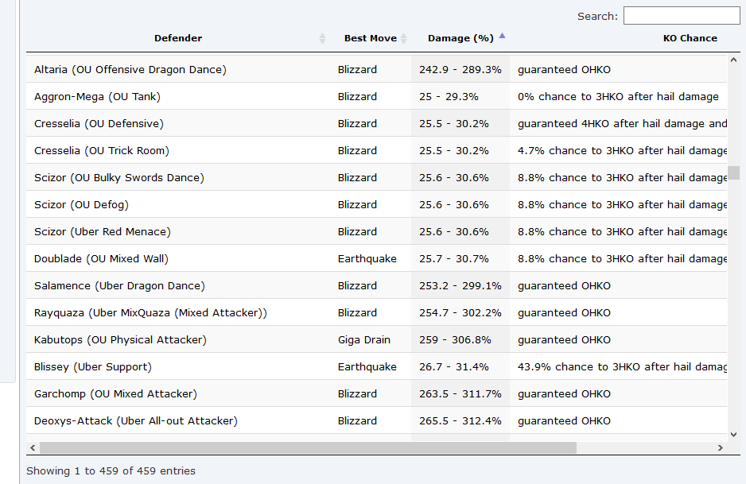
Task: Select the Aggron-Mega (OU Tank) row
Action: (376, 96)
